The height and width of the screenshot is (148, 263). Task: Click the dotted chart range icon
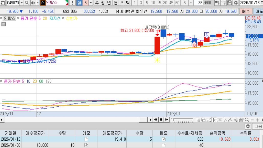[x=209, y=120]
